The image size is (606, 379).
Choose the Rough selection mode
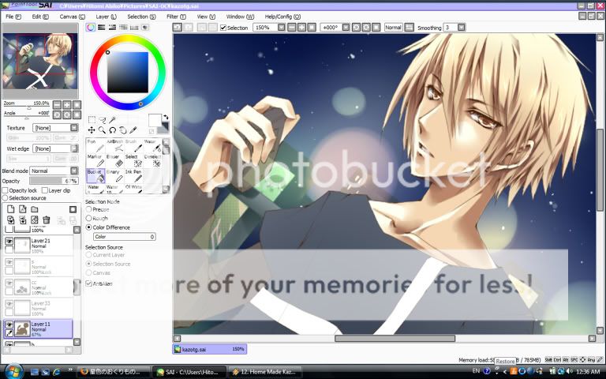[89, 218]
